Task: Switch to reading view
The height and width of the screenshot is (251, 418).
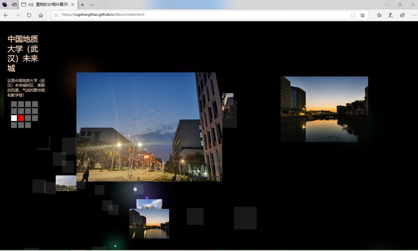Action: click(x=353, y=15)
